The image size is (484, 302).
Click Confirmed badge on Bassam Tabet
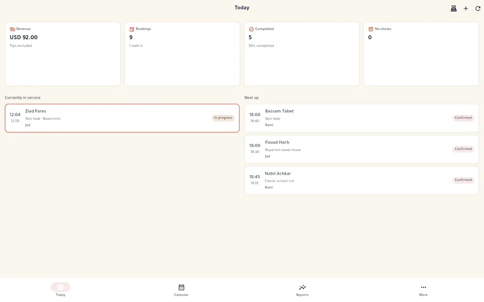pyautogui.click(x=463, y=118)
